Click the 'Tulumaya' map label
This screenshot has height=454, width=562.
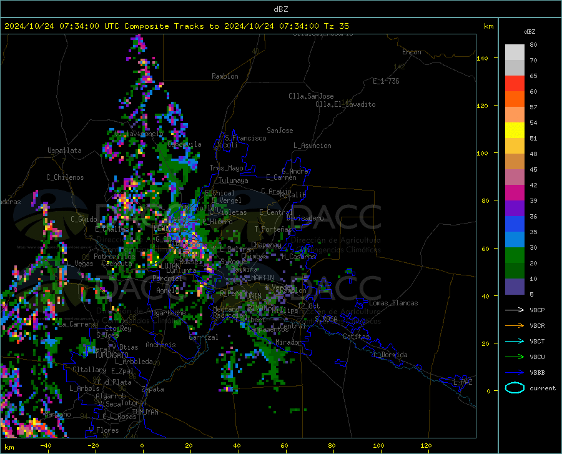click(x=233, y=180)
